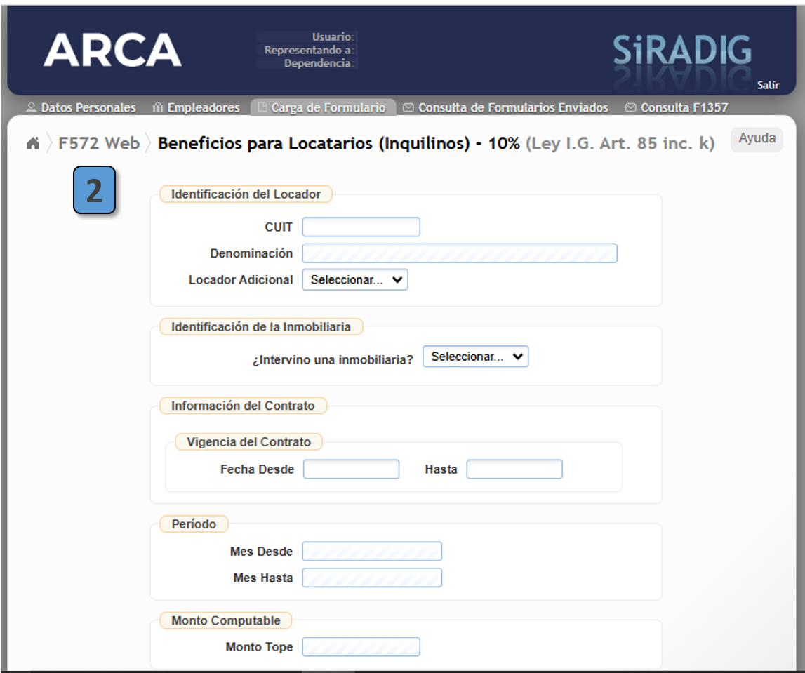Click the Denominación field
The height and width of the screenshot is (673, 805).
click(x=460, y=253)
